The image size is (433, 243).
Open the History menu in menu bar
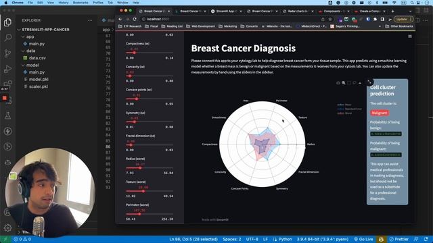[x=63, y=3]
